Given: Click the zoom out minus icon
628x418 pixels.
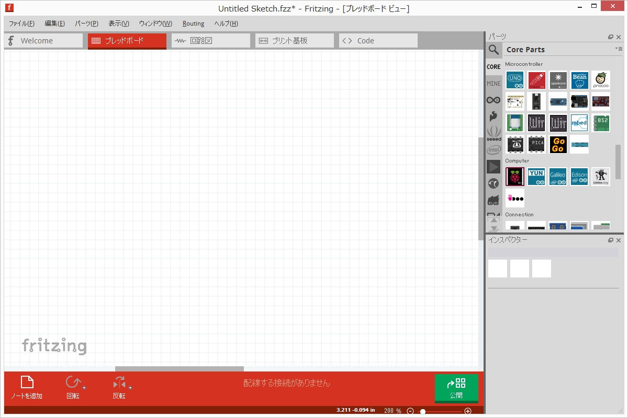Looking at the screenshot, I should coord(410,411).
